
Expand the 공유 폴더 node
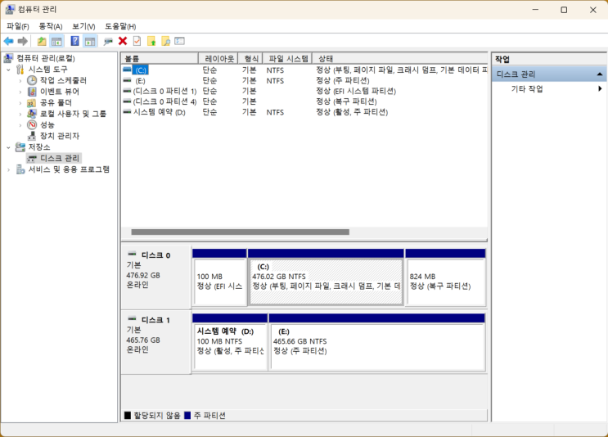click(x=20, y=103)
